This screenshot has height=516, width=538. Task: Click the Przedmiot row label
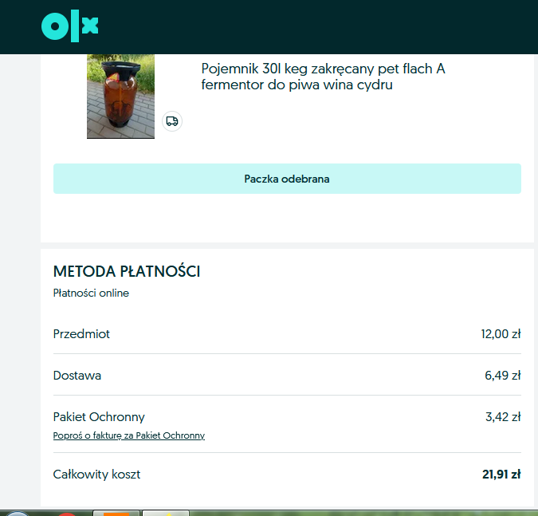point(81,333)
